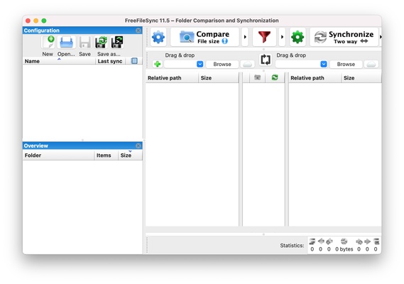This screenshot has height=284, width=404.
Task: Browse for the left folder
Action: click(x=222, y=64)
